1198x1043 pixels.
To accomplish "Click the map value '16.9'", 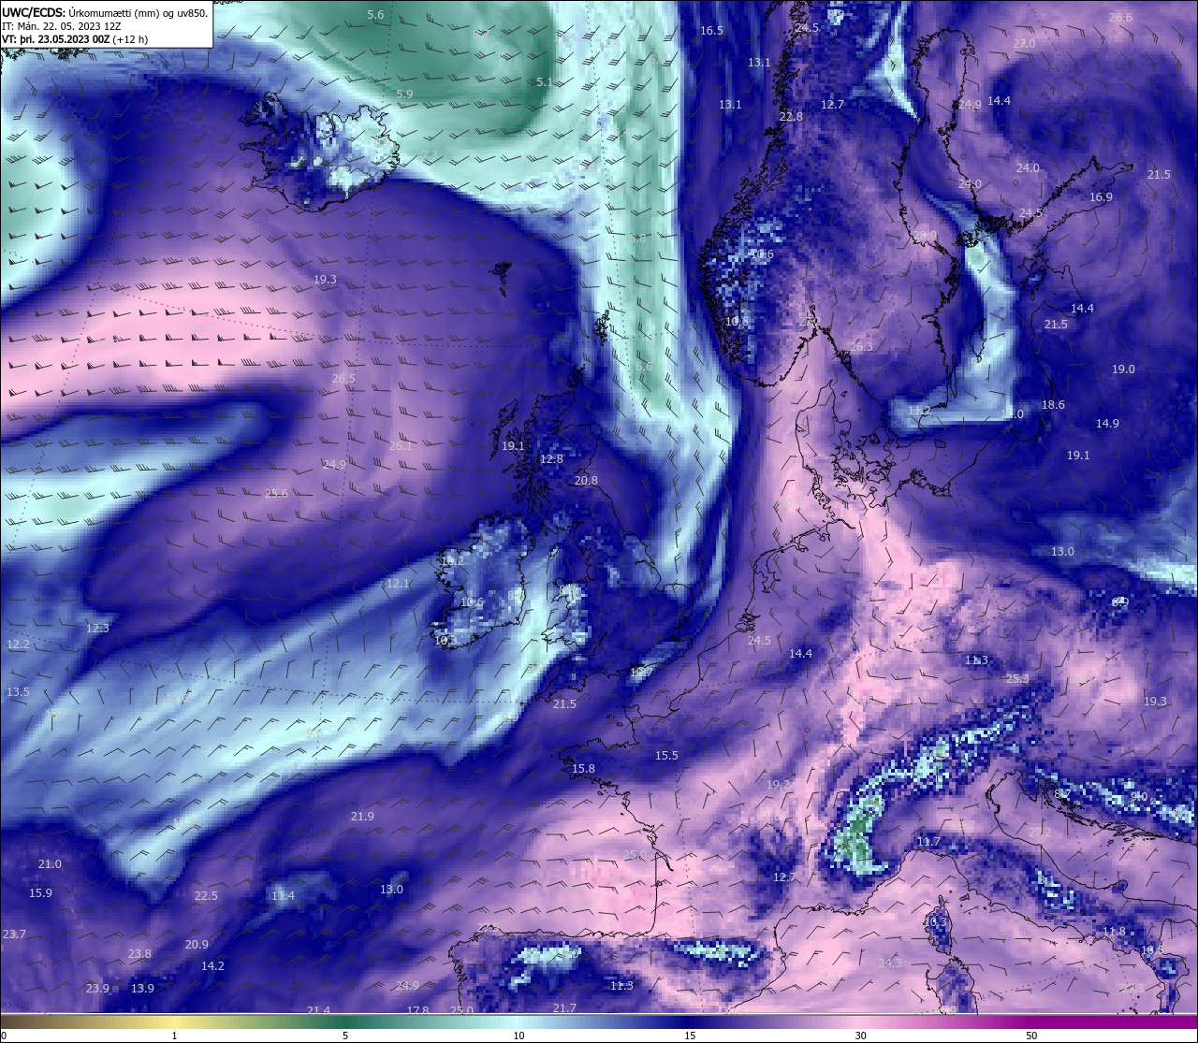I will 1101,197.
